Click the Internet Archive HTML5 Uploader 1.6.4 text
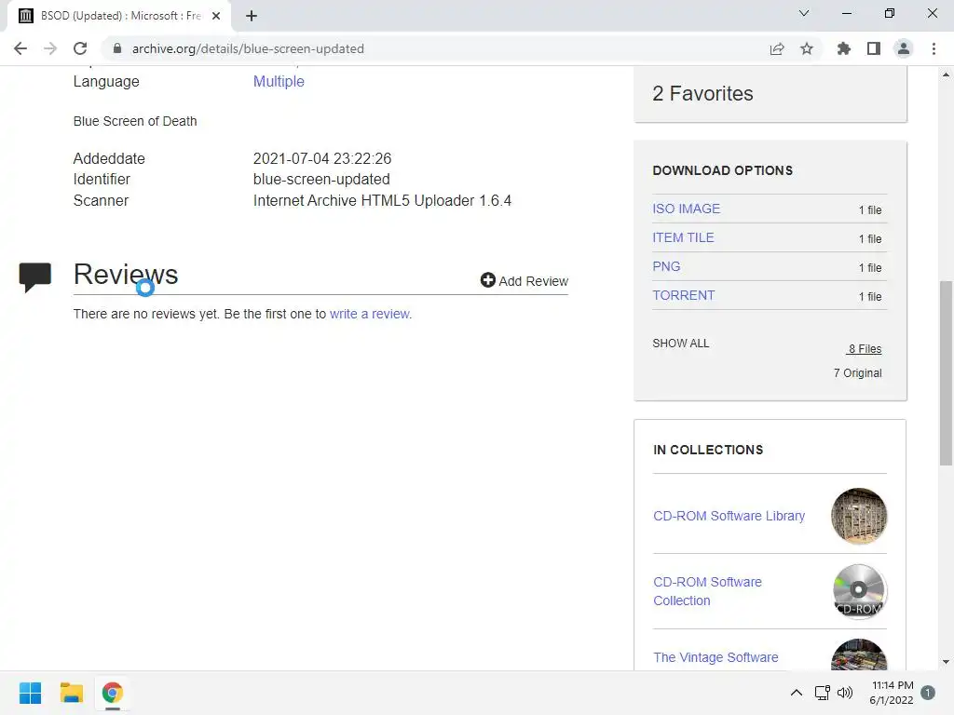The height and width of the screenshot is (715, 954). 382,201
